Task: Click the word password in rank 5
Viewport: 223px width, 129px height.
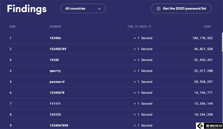Action: [x=57, y=82]
